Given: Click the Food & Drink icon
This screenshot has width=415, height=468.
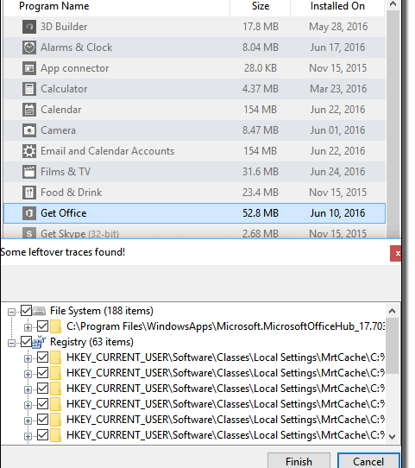Looking at the screenshot, I should coord(29,193).
